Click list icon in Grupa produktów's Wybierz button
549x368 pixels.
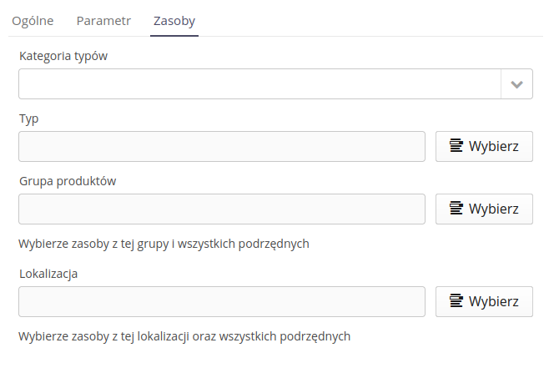tap(456, 208)
